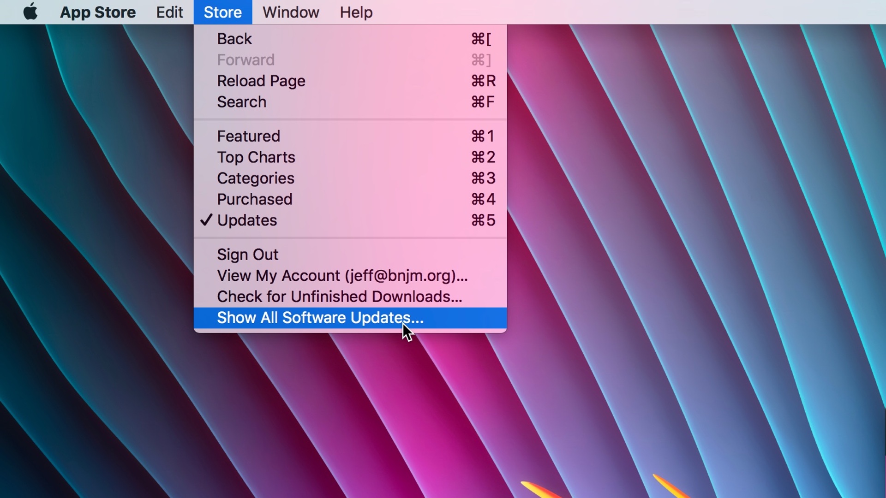
Task: Show the Purchased apps section
Action: tap(255, 199)
